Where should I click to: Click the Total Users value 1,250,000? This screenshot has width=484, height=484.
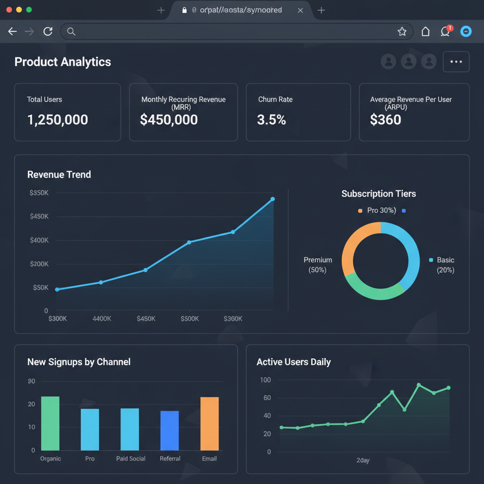click(x=58, y=120)
